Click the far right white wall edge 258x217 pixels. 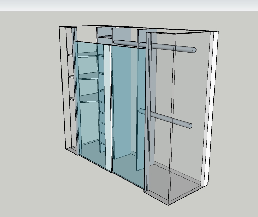coord(211,106)
